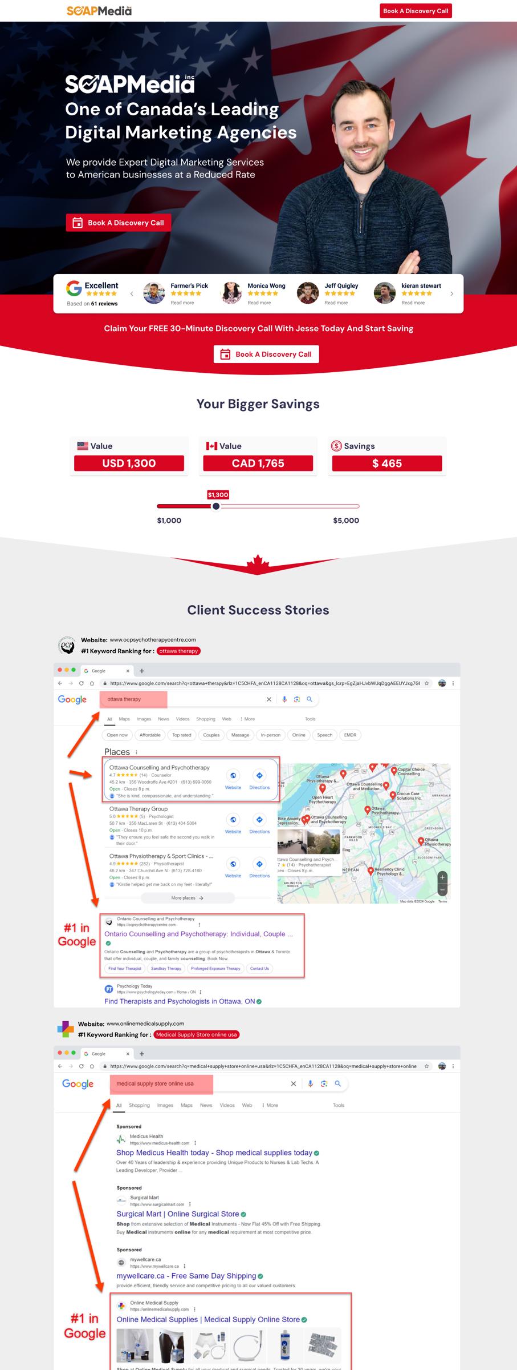517x1370 pixels.
Task: Click the browser back arrow in ottawa therapy screenshot
Action: pos(60,683)
